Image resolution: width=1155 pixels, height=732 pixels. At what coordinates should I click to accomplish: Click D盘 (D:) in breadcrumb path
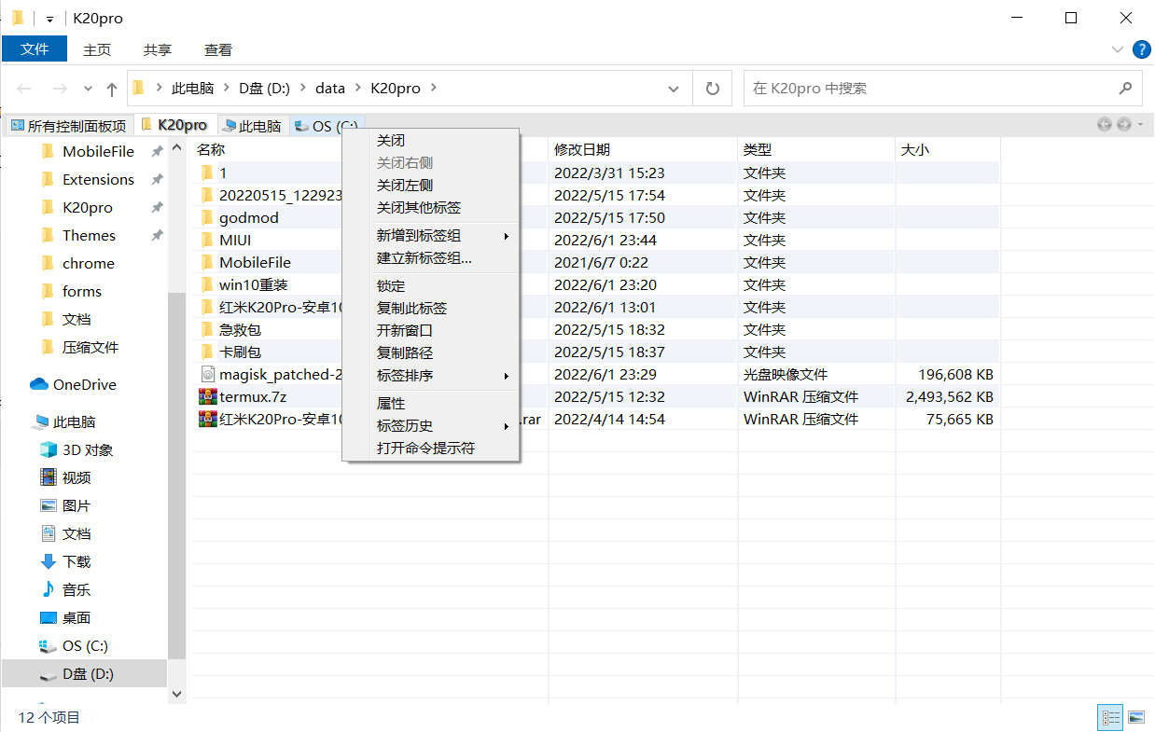coord(265,89)
